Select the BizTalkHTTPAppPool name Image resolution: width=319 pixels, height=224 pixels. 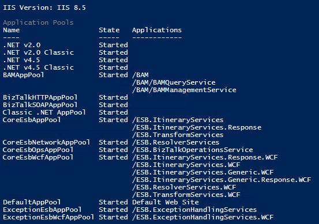click(40, 97)
